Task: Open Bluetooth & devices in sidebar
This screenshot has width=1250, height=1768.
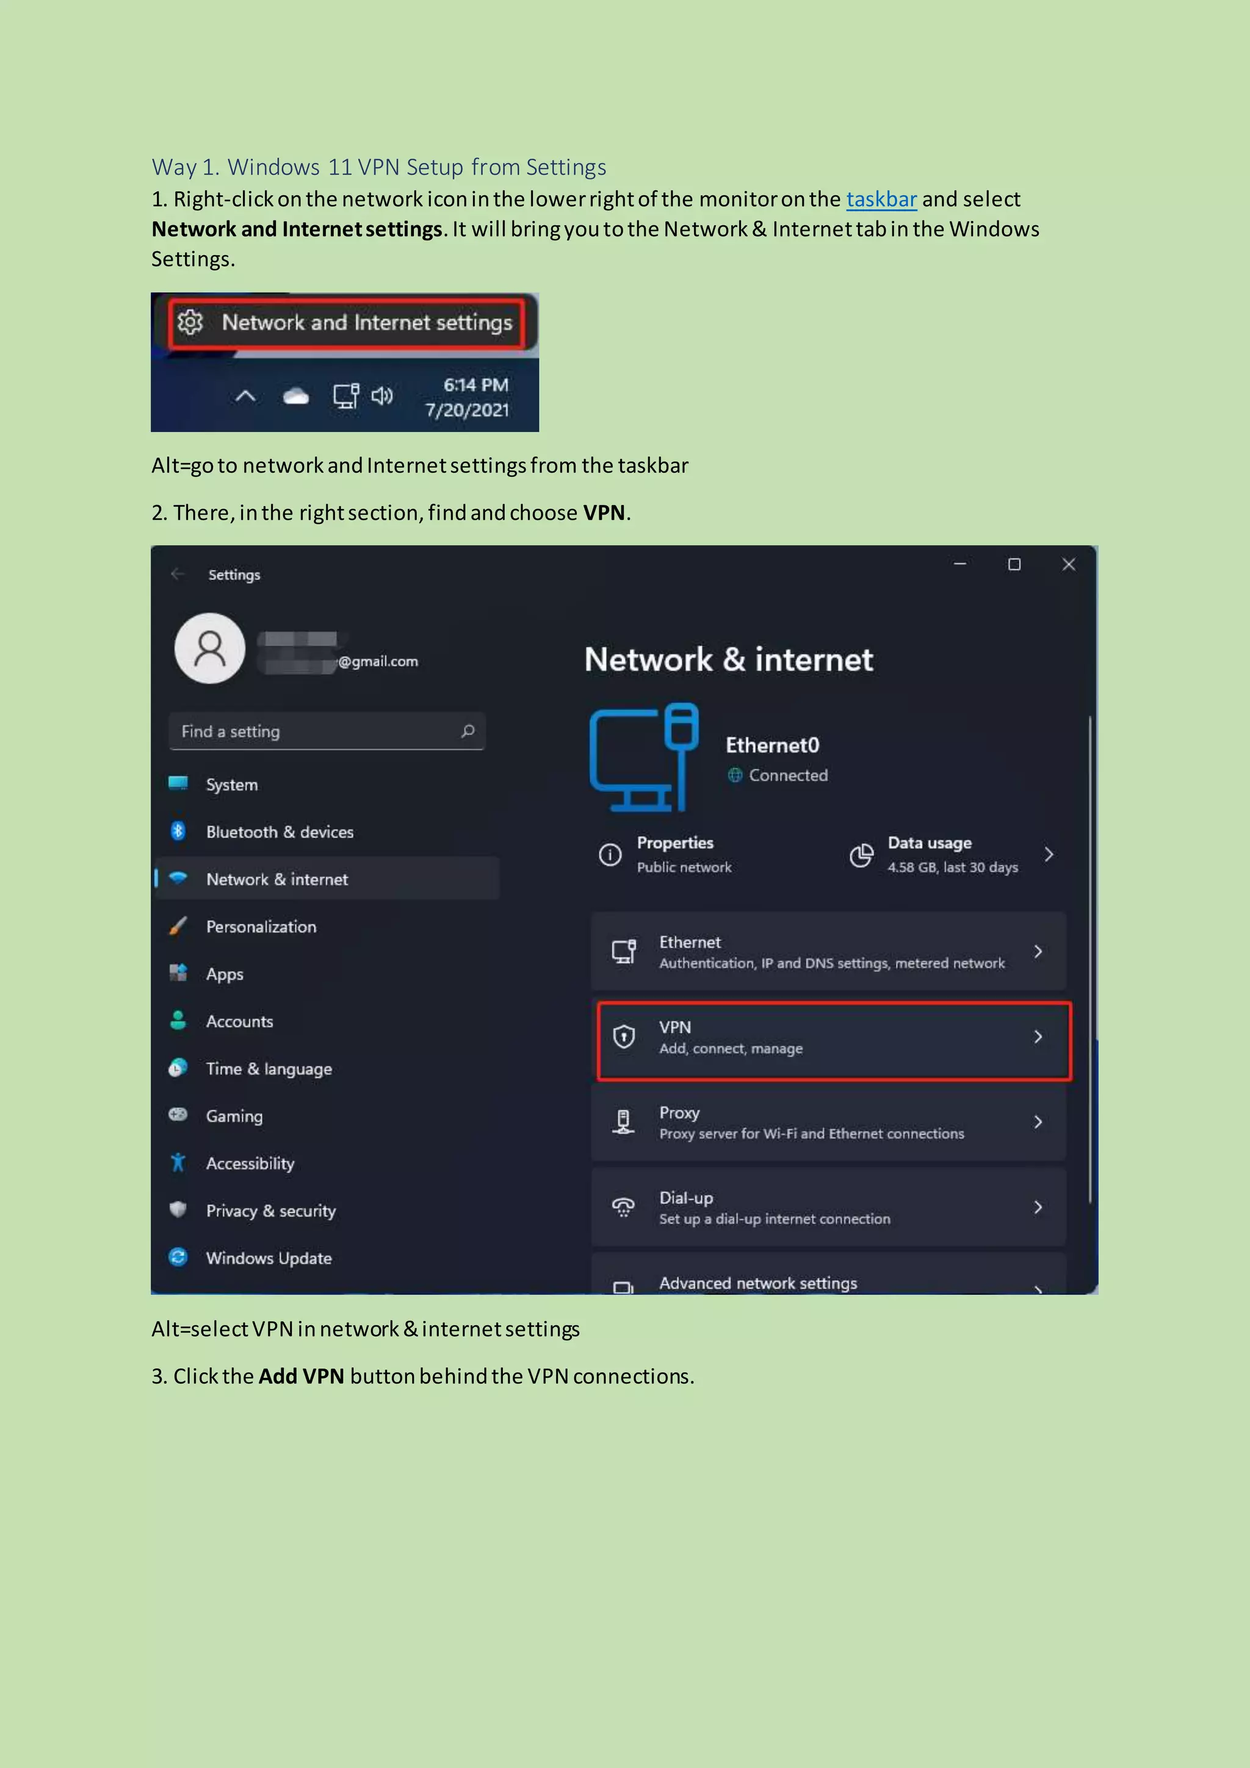Action: point(327,831)
